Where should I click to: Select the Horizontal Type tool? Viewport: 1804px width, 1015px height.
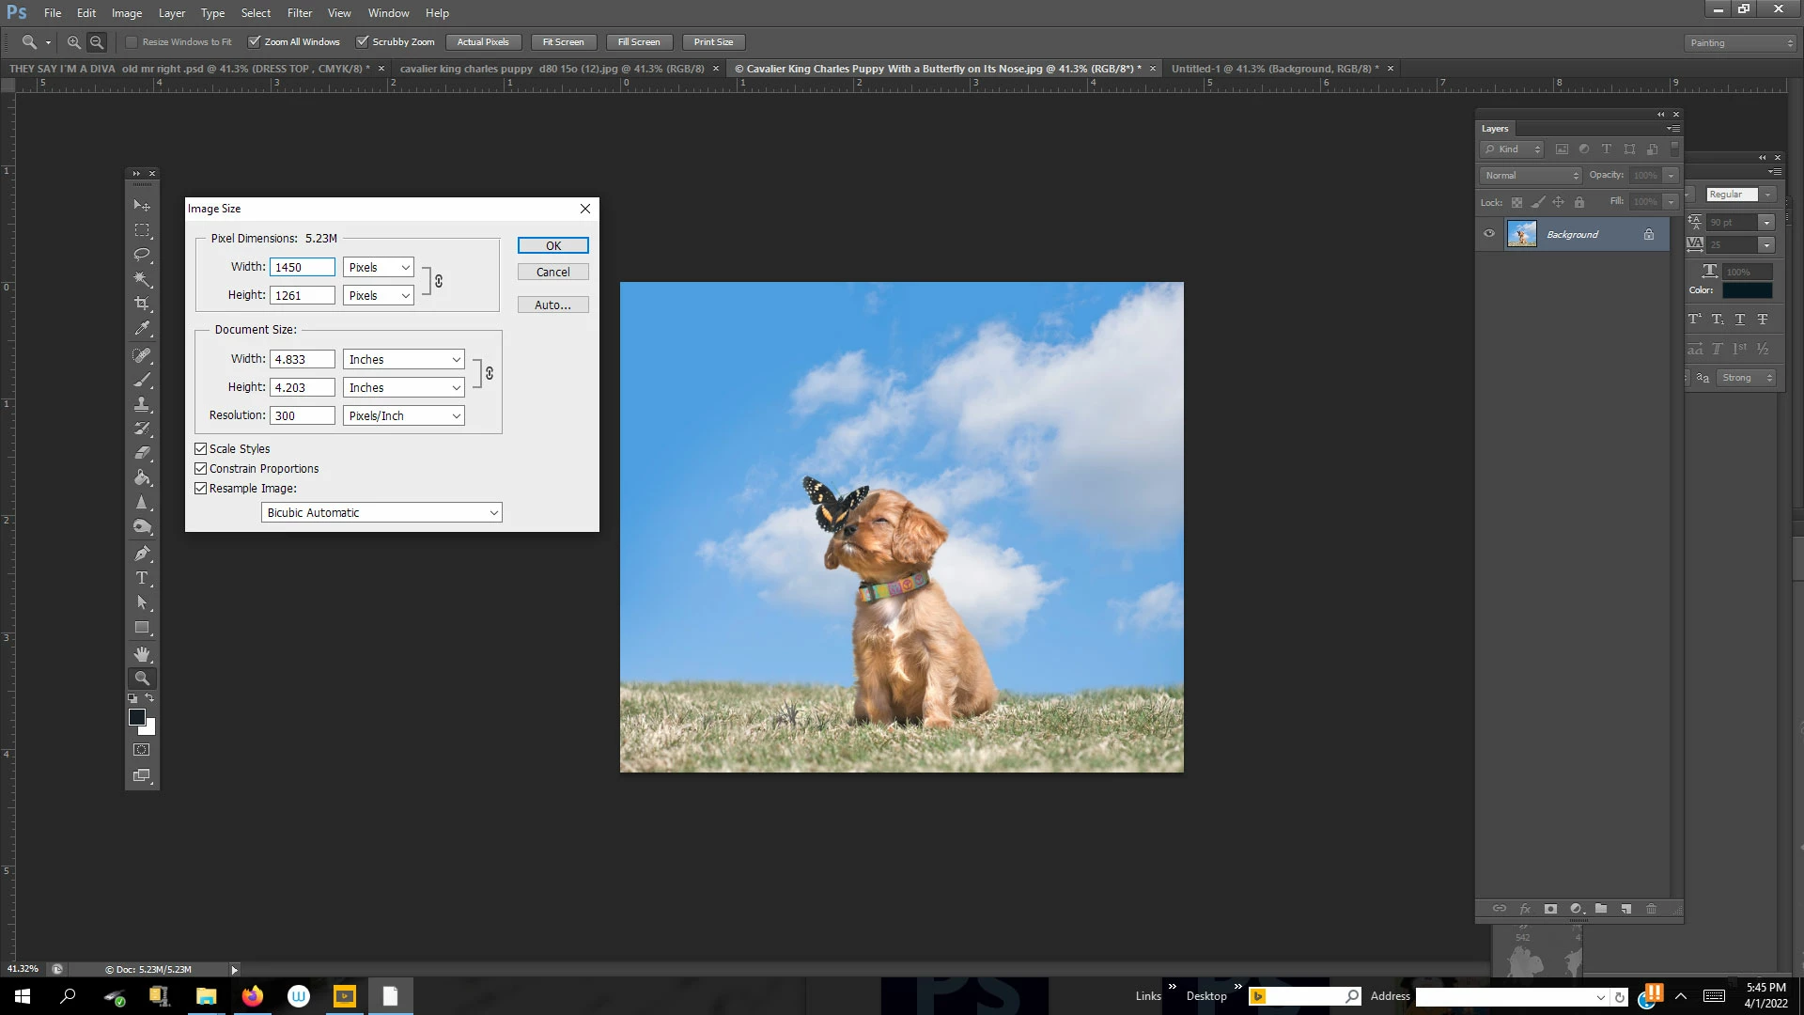tap(142, 578)
